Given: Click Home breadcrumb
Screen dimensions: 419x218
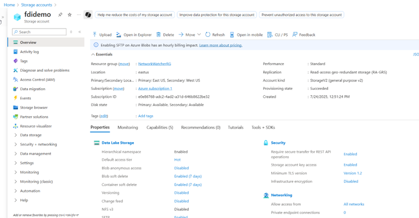Looking at the screenshot, I should click(x=9, y=5).
